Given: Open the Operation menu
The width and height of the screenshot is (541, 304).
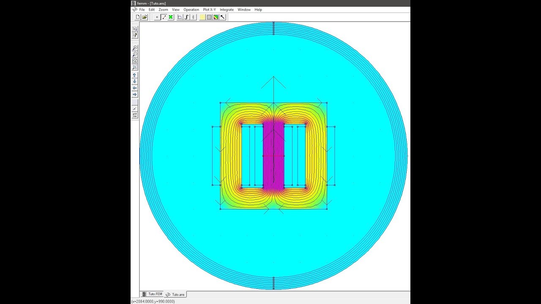Looking at the screenshot, I should point(191,10).
